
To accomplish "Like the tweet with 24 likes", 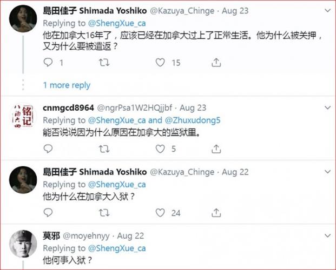I will (160, 213).
